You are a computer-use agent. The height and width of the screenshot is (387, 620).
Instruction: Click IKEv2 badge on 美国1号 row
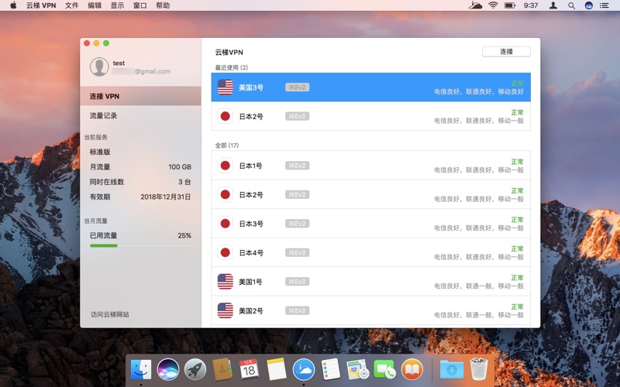pyautogui.click(x=297, y=282)
